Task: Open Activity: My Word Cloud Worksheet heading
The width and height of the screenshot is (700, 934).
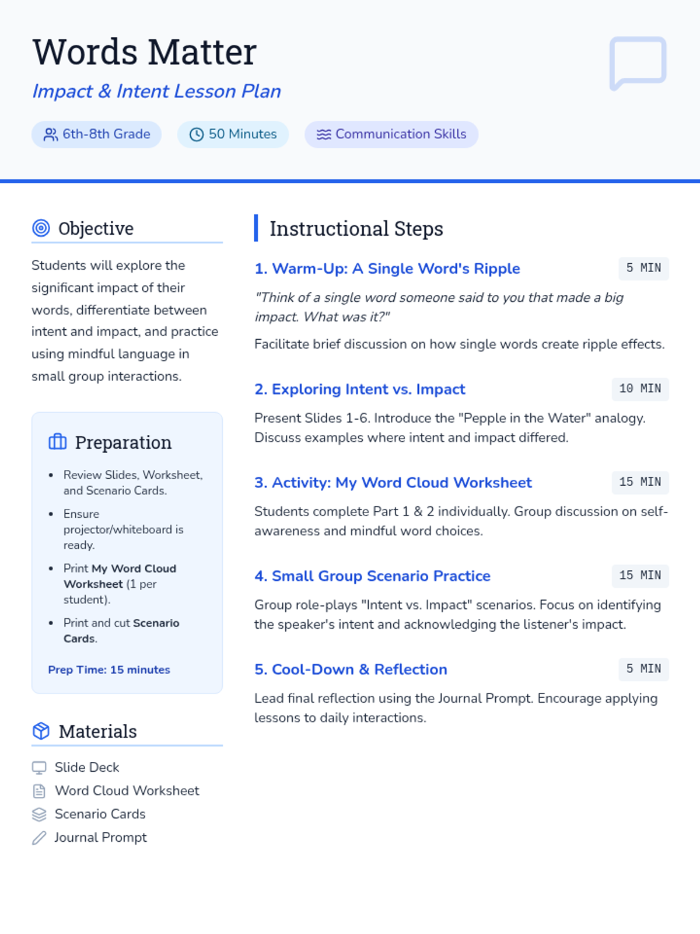Action: click(393, 483)
